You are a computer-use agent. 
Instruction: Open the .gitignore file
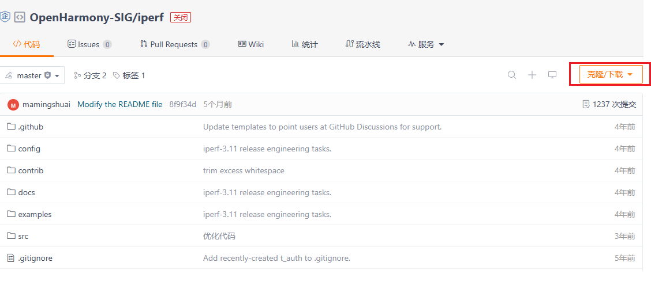point(35,258)
